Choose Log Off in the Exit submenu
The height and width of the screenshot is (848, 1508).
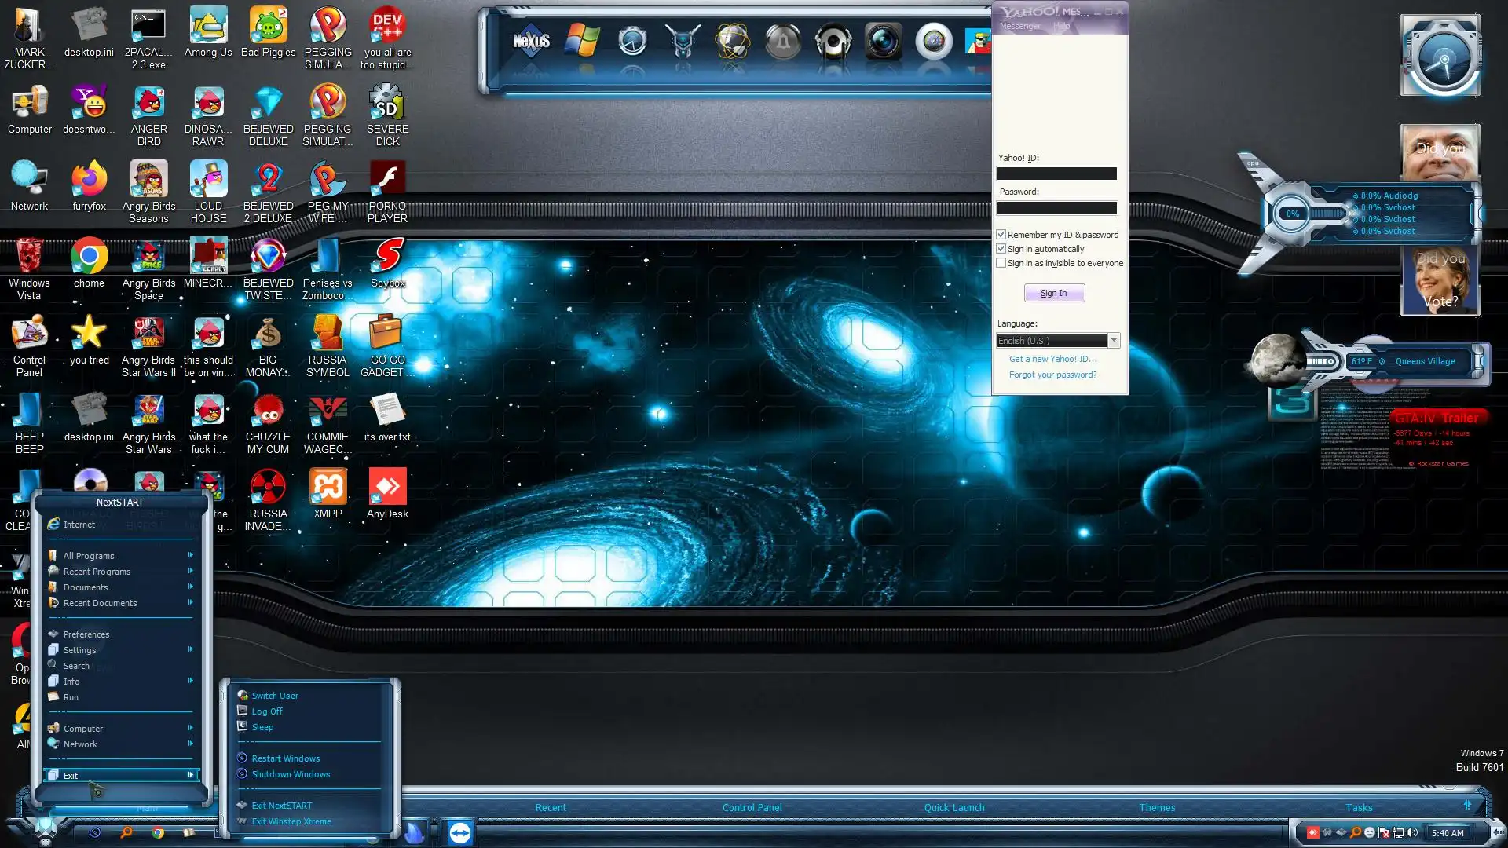267,711
